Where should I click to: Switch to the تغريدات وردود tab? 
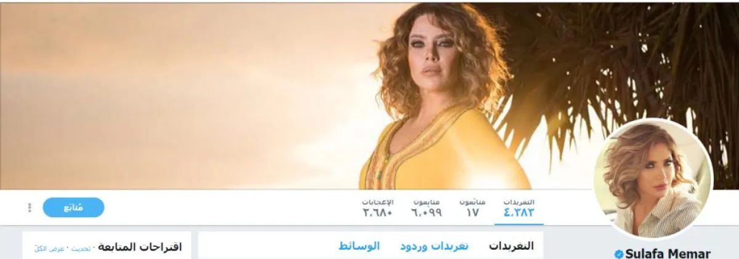pyautogui.click(x=434, y=246)
